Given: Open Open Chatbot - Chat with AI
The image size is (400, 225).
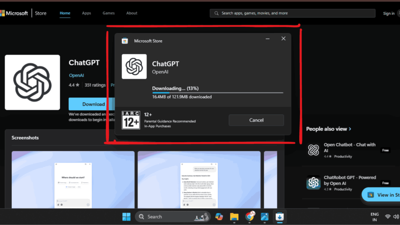Looking at the screenshot, I should coord(350,147).
